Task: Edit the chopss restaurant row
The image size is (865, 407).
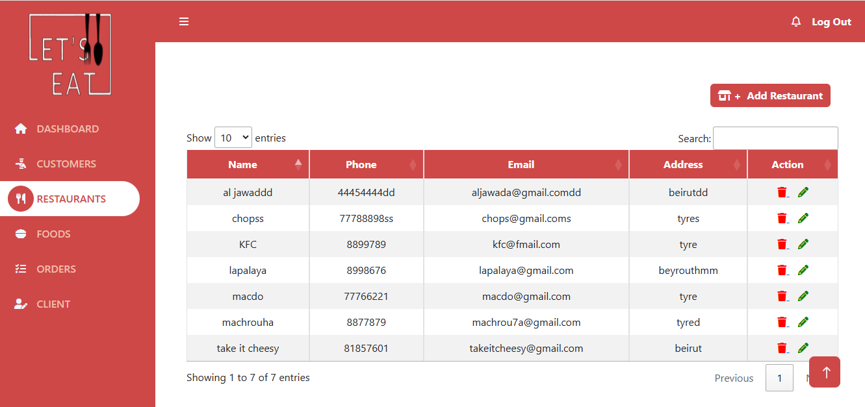Action: tap(803, 218)
